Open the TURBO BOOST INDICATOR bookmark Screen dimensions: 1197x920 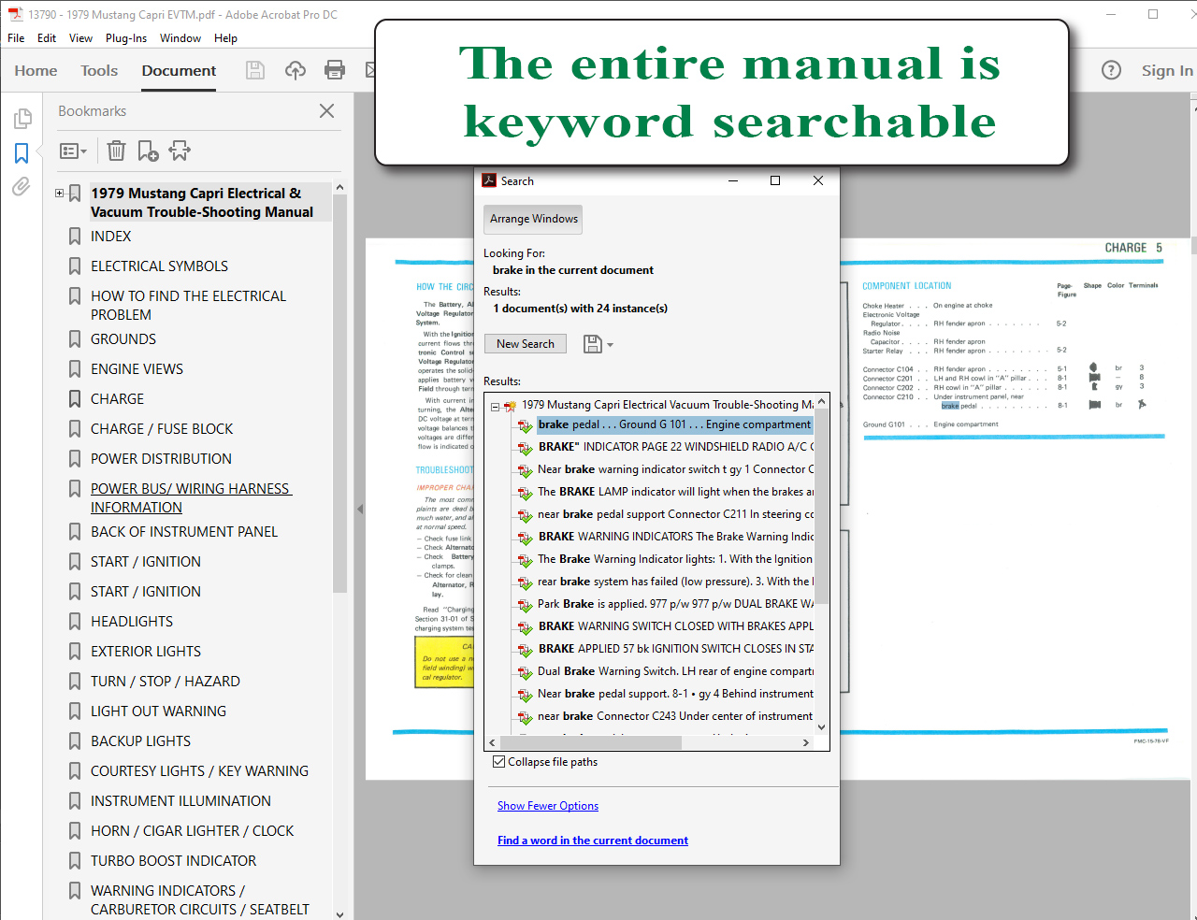tap(173, 861)
